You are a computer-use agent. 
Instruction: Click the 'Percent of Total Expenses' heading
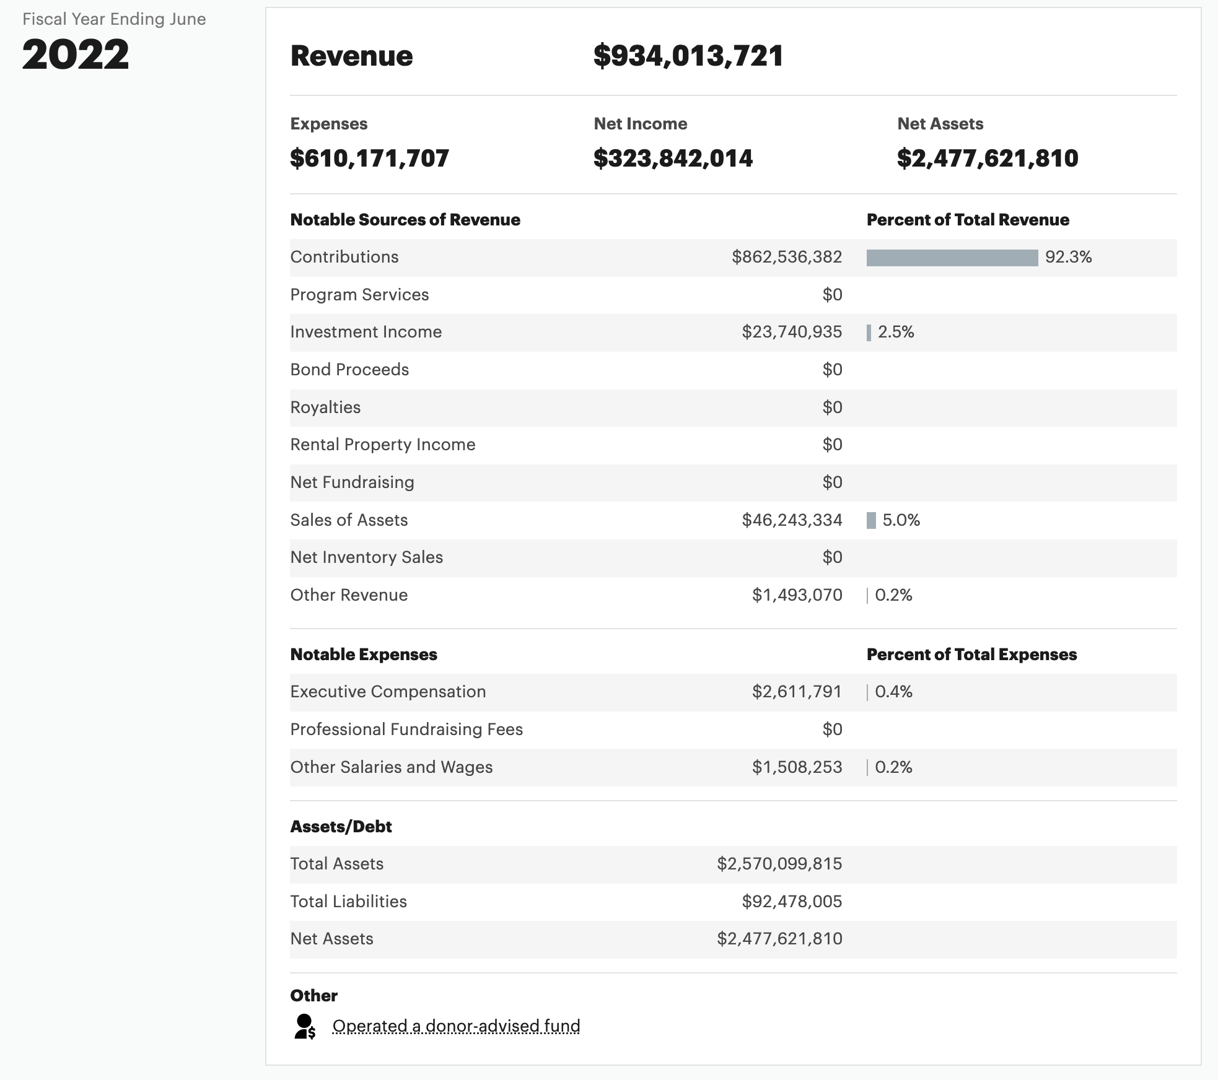971,655
